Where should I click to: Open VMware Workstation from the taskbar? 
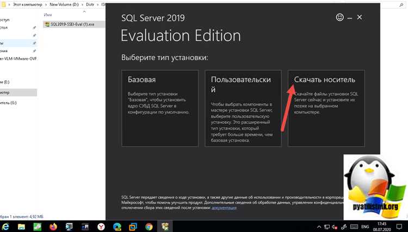[x=133, y=227]
